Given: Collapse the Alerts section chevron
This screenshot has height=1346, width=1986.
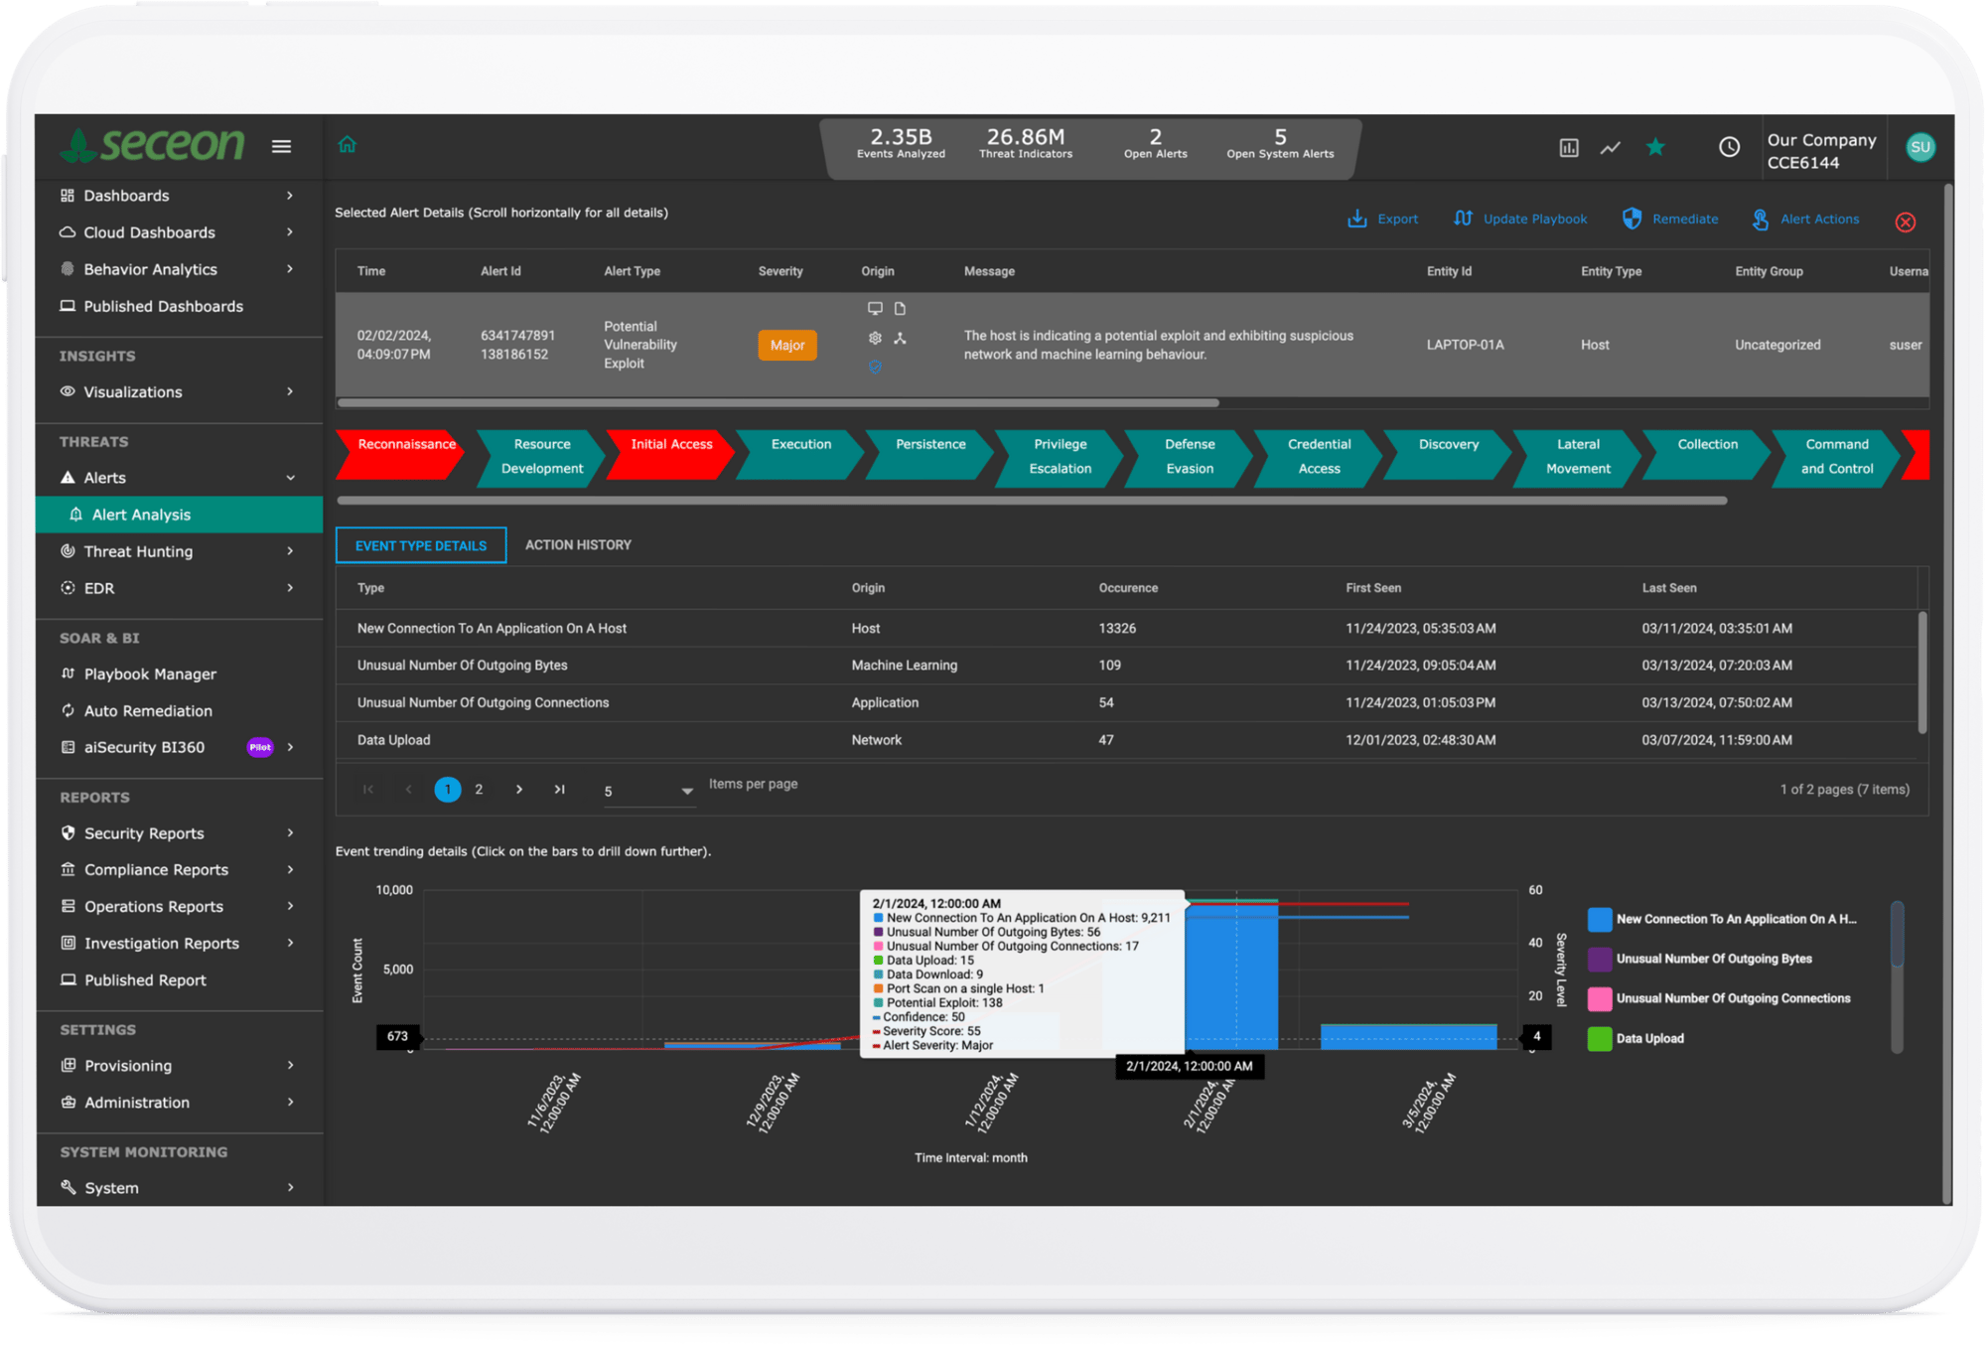Looking at the screenshot, I should pyautogui.click(x=290, y=478).
